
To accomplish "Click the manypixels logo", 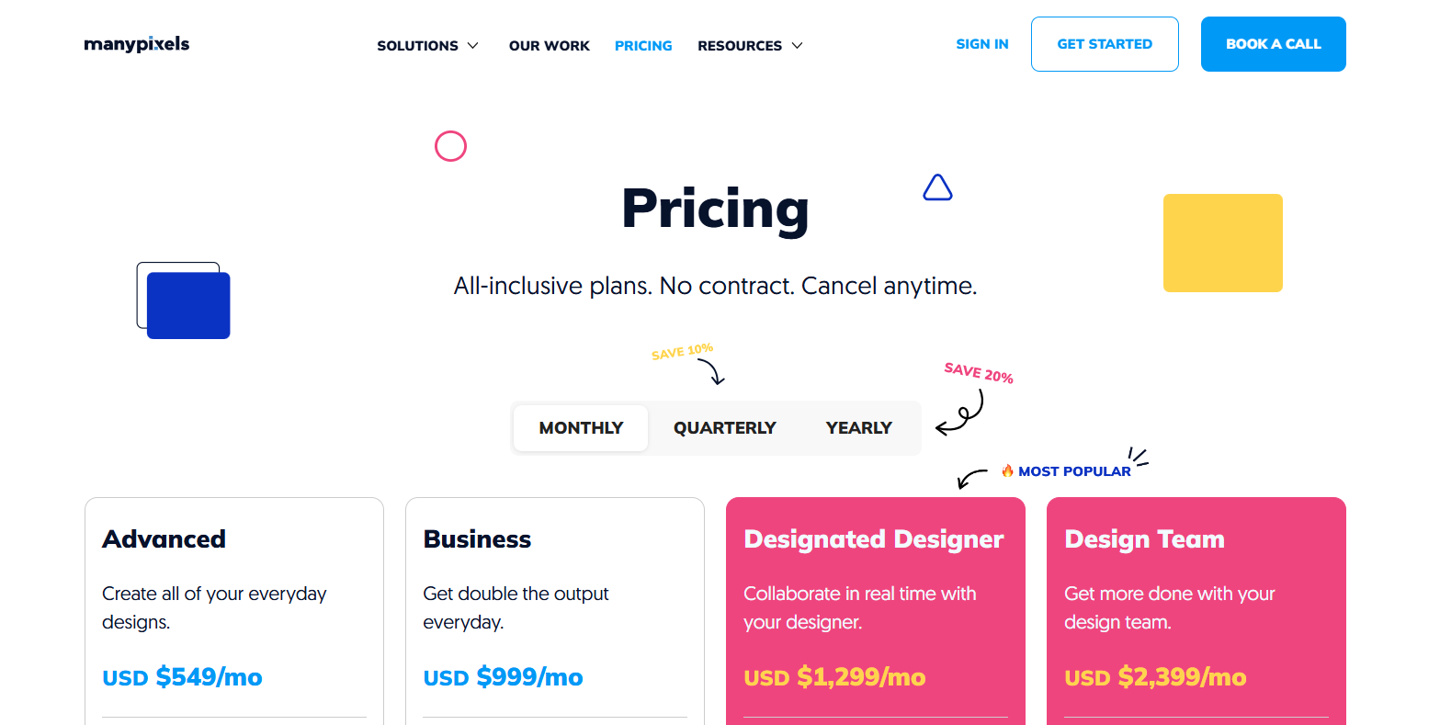I will point(137,44).
